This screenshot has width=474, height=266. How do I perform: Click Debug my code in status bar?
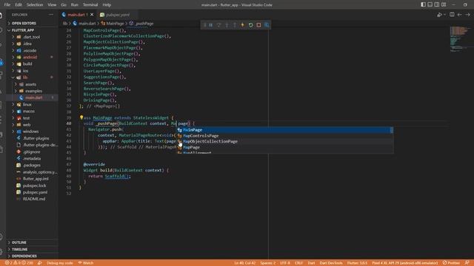59,263
